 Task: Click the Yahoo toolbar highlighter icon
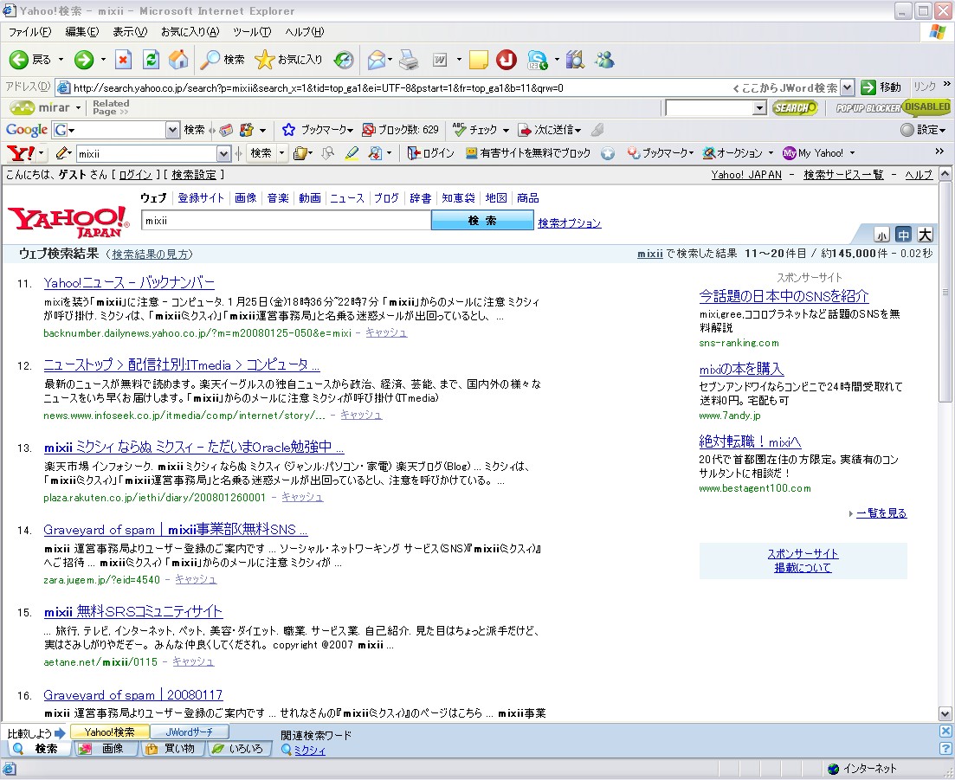pos(352,153)
